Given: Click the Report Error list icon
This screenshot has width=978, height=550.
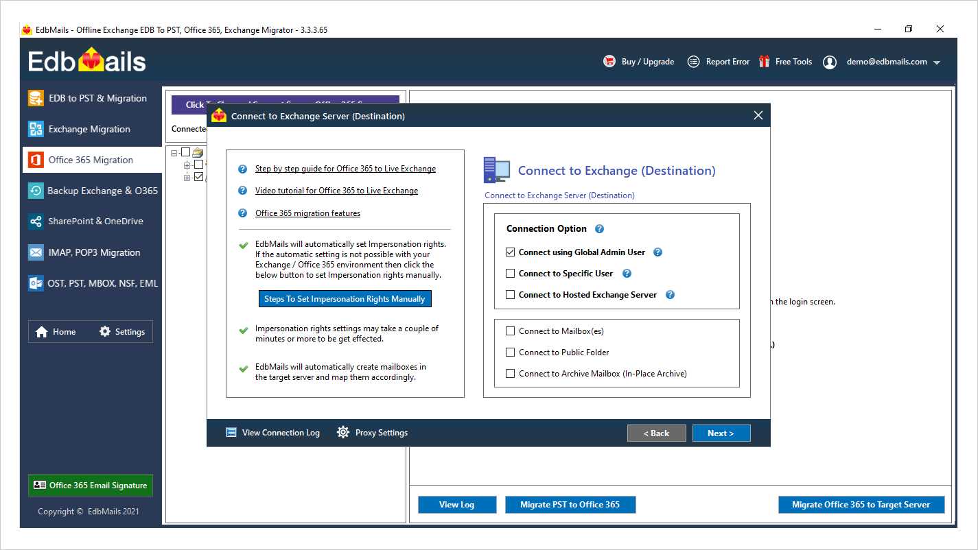Looking at the screenshot, I should (x=693, y=62).
